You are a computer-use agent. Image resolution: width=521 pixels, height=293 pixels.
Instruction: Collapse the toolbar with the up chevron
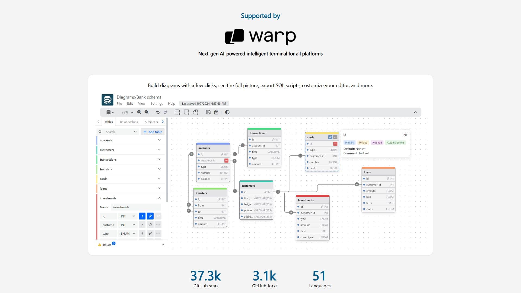click(x=415, y=112)
